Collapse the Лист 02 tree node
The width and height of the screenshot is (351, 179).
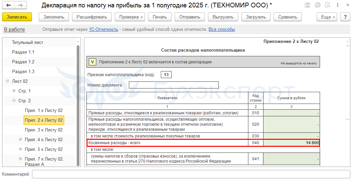point(7,81)
